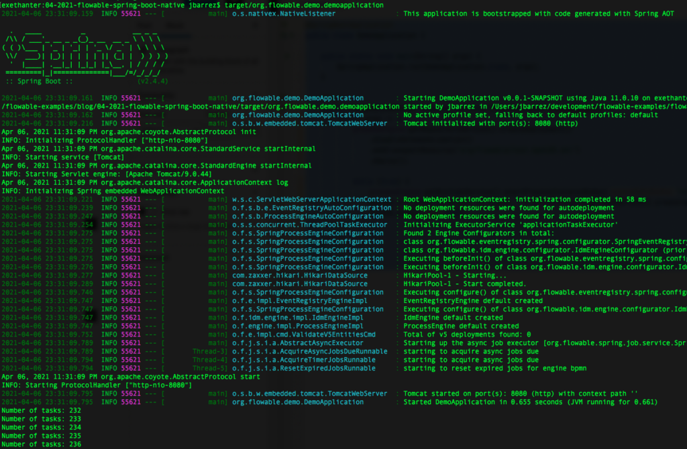Viewport: 687px width, 449px height.
Task: Click 'o.f.s.b.e.EventRegistryAutoConfiguration' logger name
Action: tap(312, 208)
